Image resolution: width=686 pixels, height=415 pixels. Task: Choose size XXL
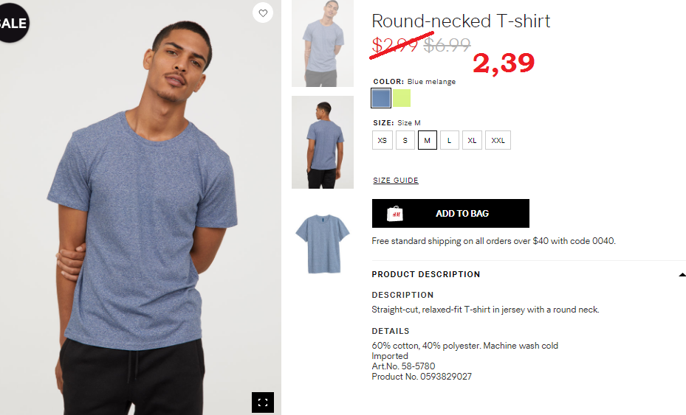tap(498, 140)
